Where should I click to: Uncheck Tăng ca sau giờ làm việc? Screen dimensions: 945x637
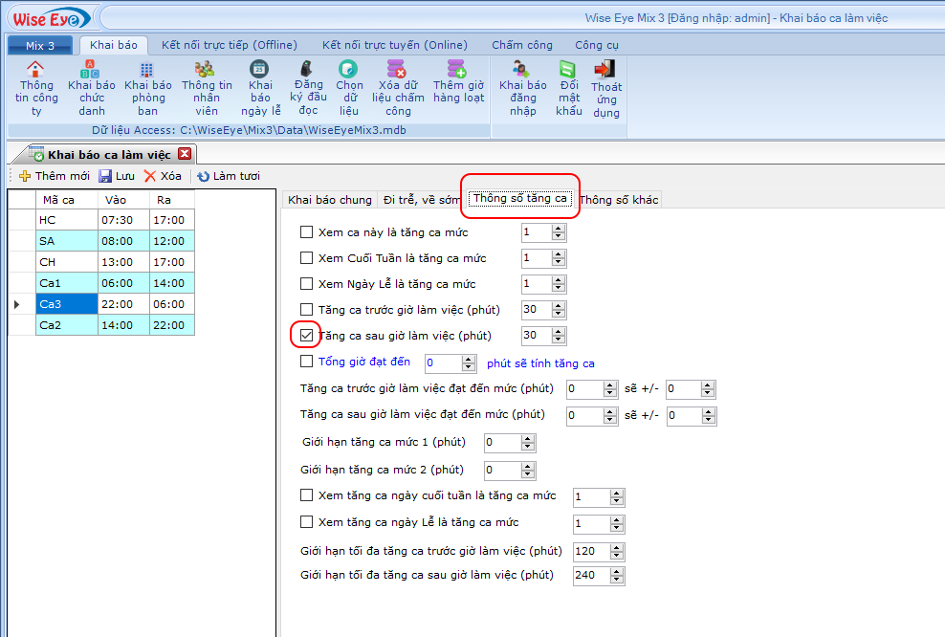(x=307, y=336)
